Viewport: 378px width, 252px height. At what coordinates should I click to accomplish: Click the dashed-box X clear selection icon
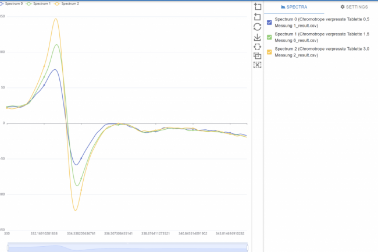pos(258,65)
